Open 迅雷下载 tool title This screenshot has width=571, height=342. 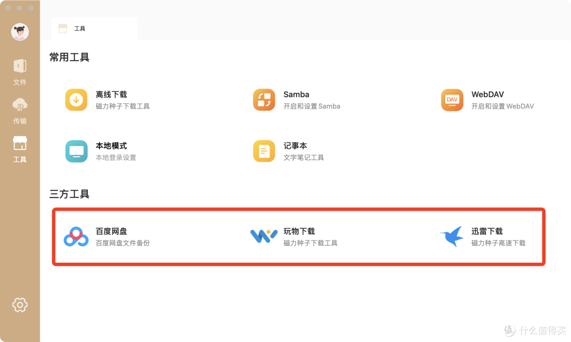click(x=487, y=231)
